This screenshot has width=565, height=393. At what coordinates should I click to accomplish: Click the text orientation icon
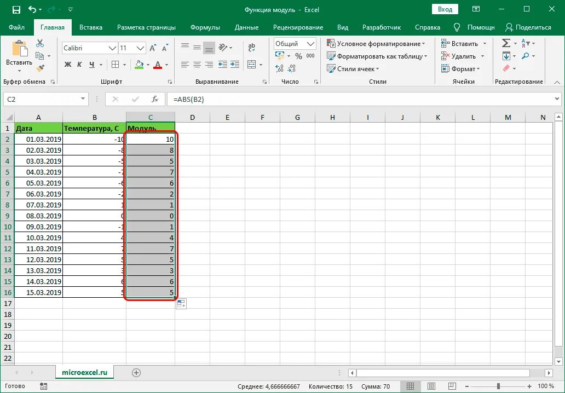click(x=223, y=47)
